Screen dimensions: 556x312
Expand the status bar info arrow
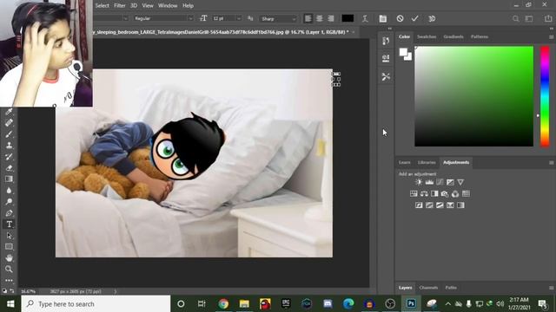(x=115, y=291)
